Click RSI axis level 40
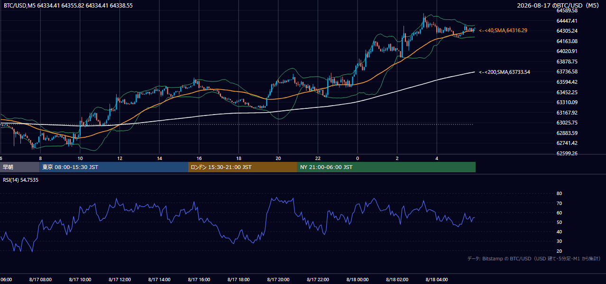Screen dimensions: 606x284 tap(559, 231)
